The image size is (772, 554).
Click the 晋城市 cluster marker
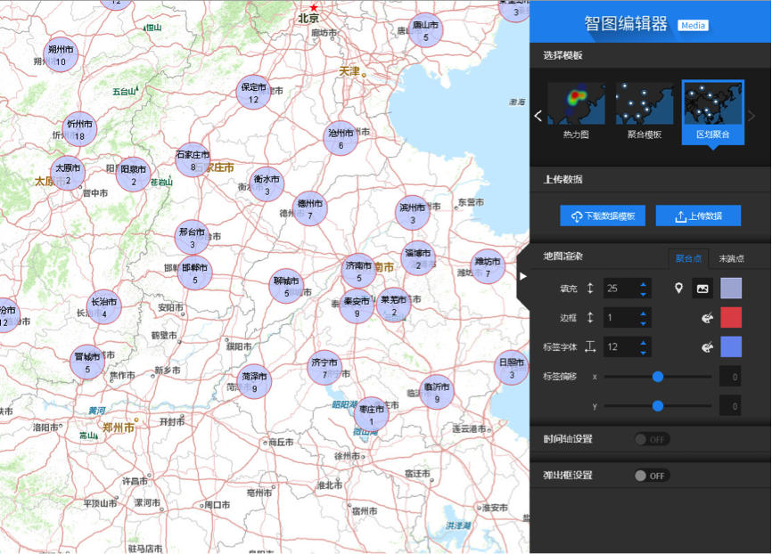(x=87, y=362)
